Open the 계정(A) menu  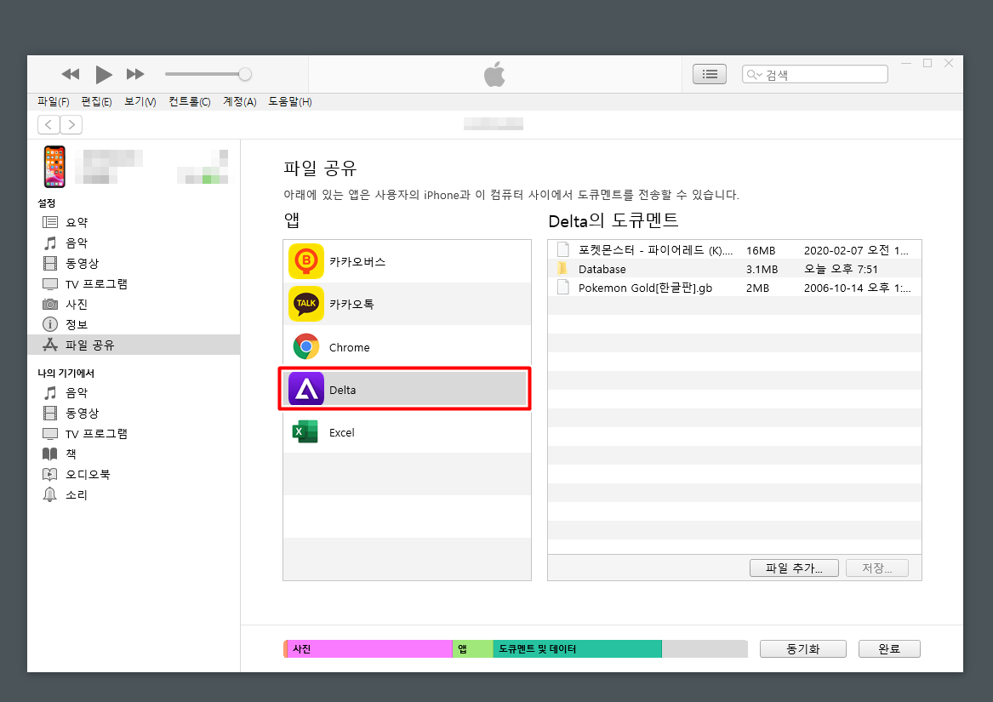click(239, 101)
